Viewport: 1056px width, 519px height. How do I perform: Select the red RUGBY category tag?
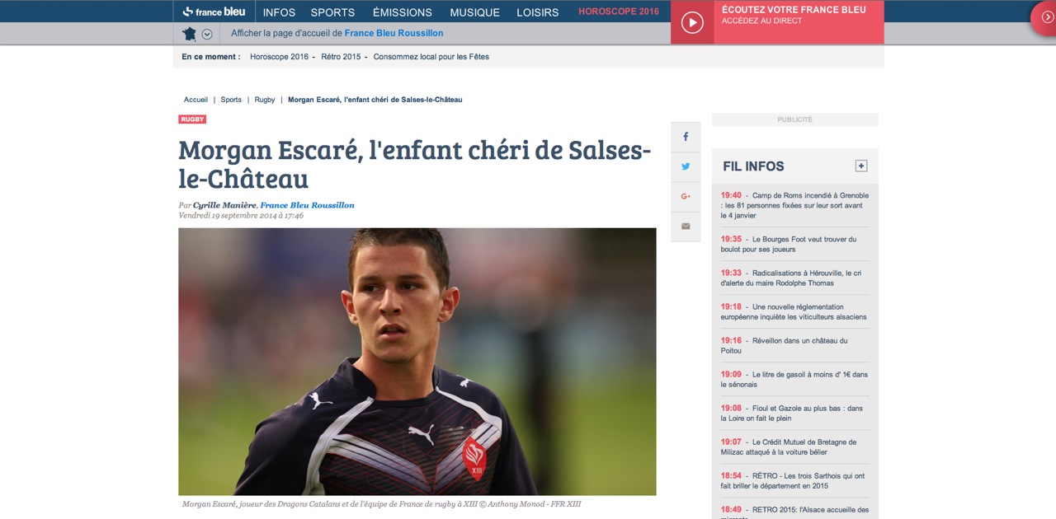(x=192, y=119)
